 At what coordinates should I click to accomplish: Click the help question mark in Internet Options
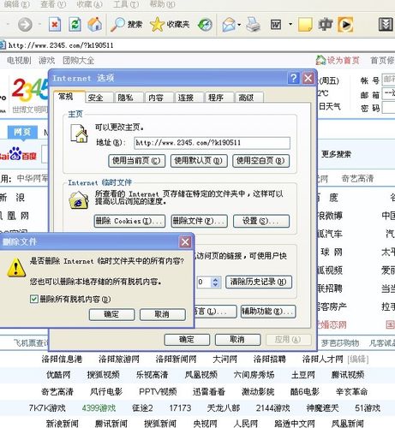pos(294,78)
